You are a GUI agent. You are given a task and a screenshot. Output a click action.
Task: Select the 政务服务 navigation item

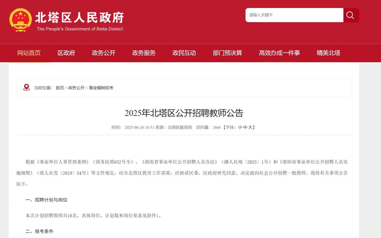(144, 53)
